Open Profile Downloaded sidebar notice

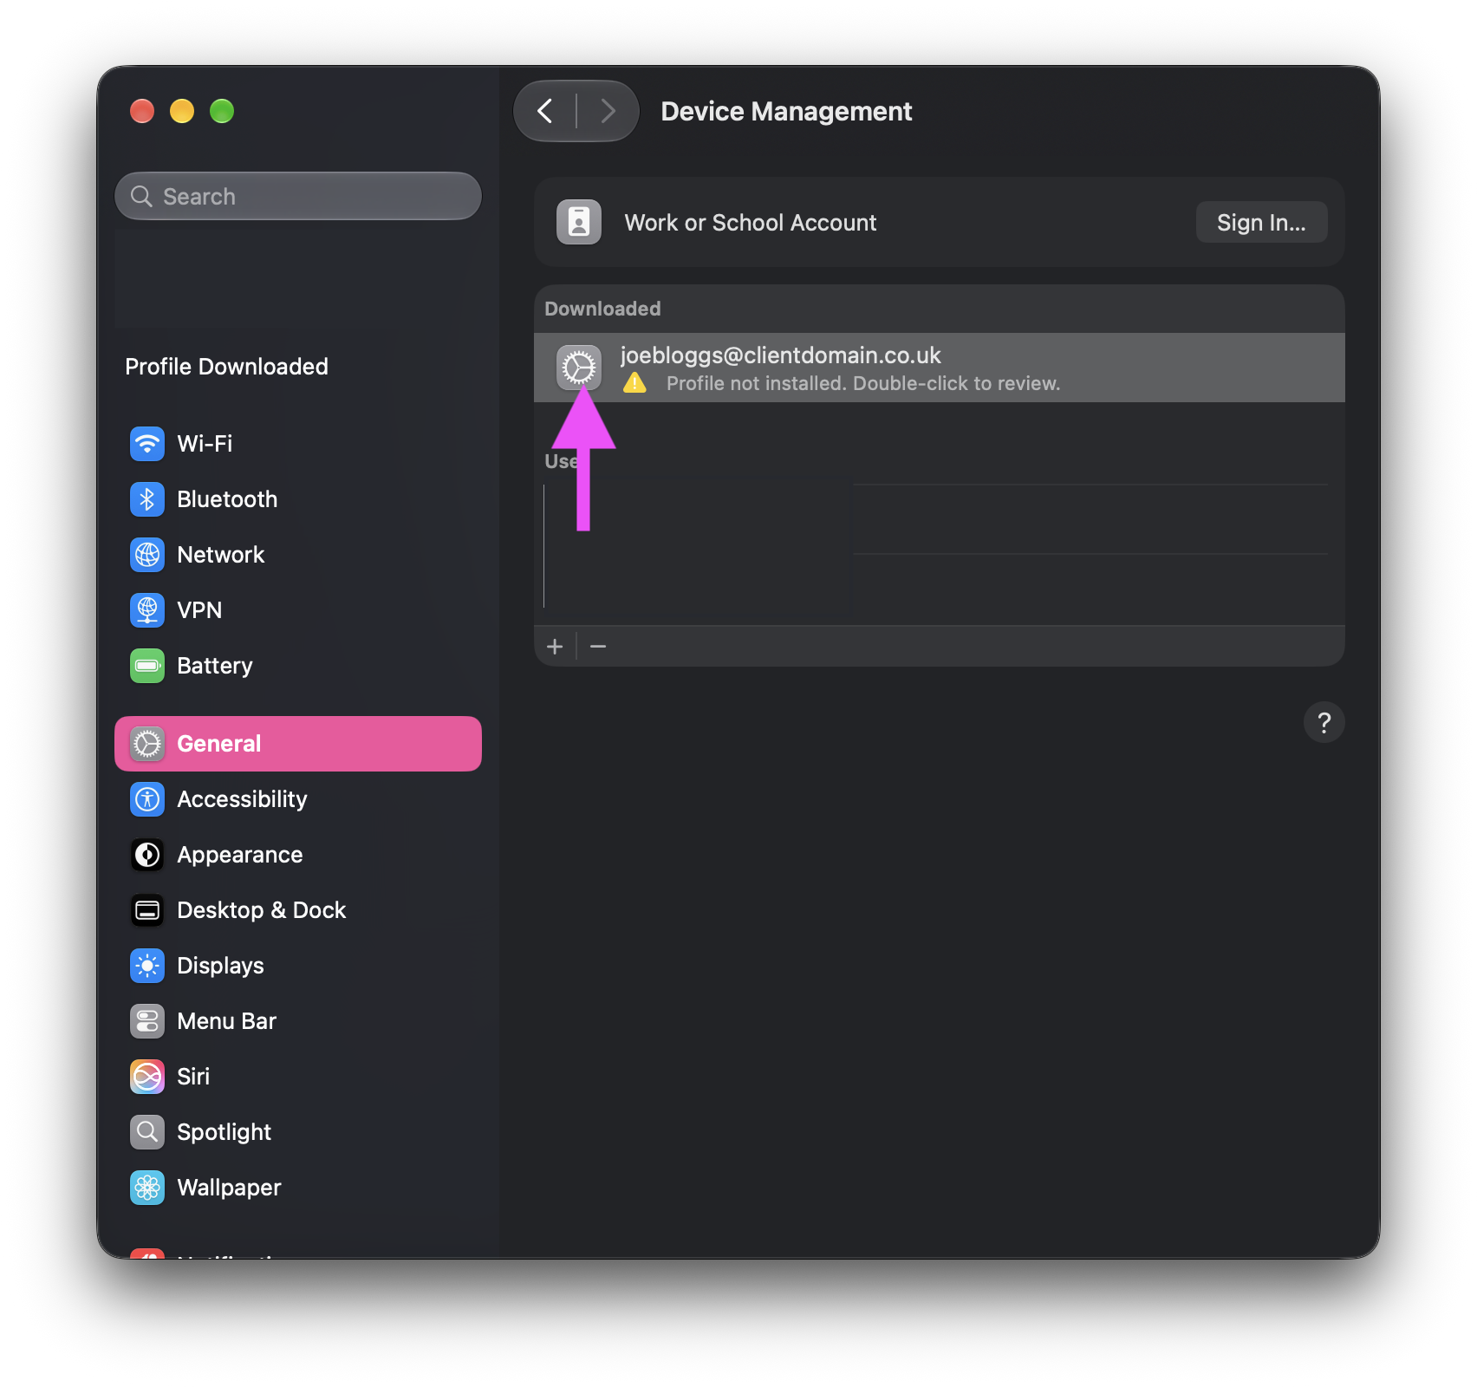click(x=227, y=367)
